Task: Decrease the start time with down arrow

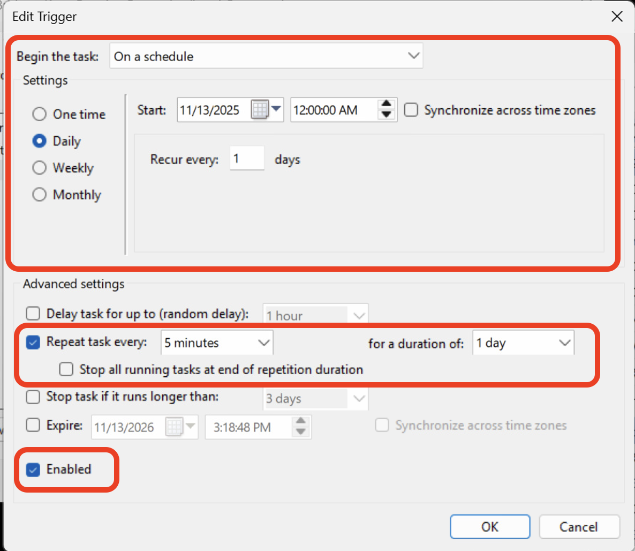Action: [x=386, y=115]
